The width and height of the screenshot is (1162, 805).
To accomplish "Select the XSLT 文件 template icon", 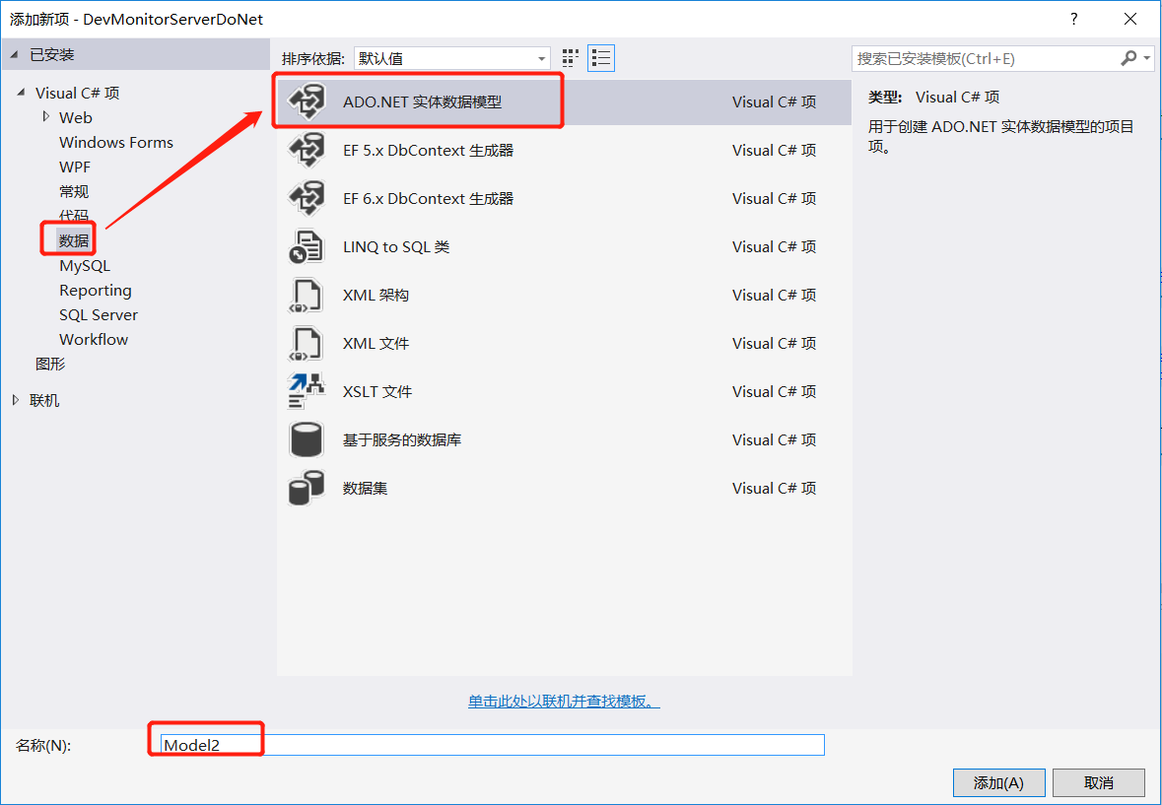I will (306, 391).
